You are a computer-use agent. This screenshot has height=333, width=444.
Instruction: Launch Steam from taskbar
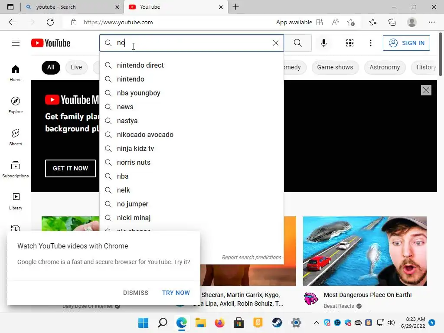(277, 323)
